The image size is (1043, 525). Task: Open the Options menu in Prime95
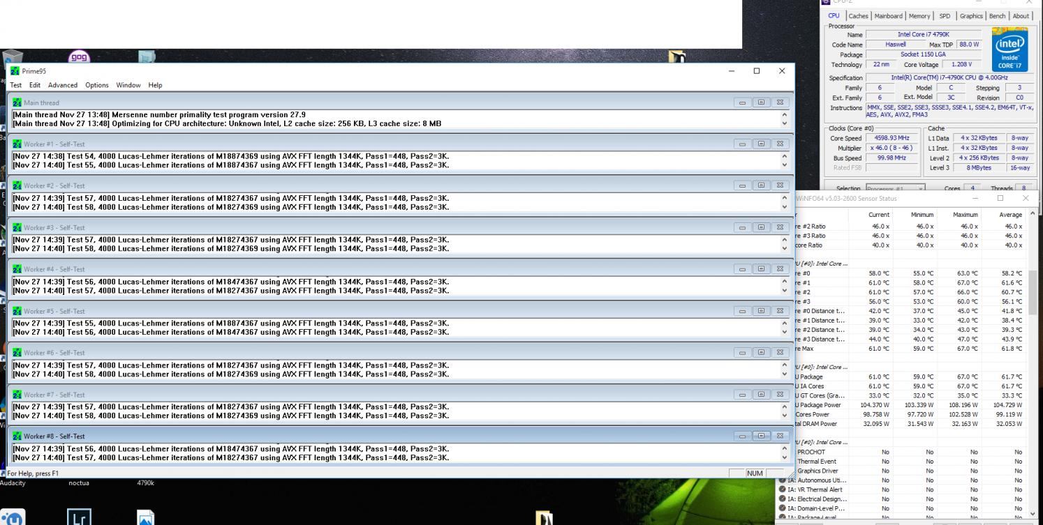coord(97,85)
